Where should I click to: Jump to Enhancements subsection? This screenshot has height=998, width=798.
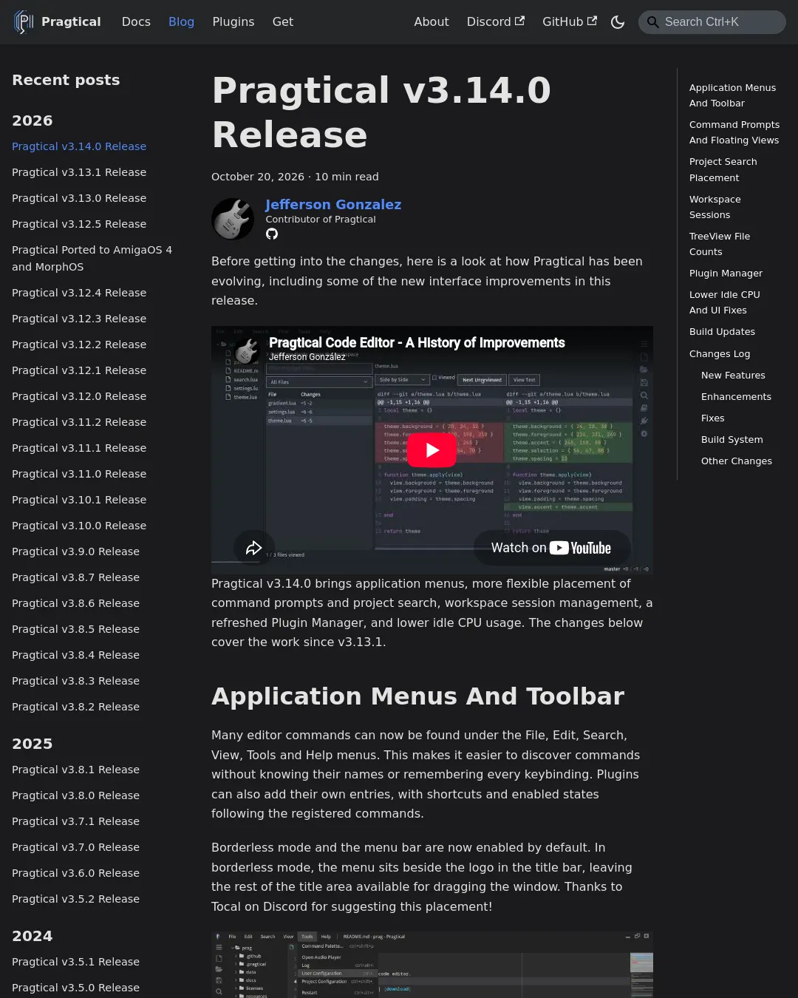(736, 397)
